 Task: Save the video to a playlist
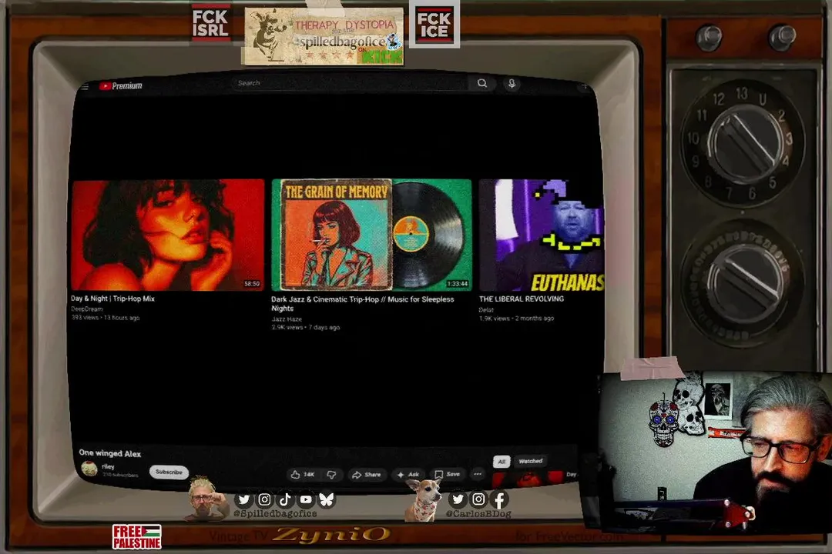pyautogui.click(x=448, y=474)
